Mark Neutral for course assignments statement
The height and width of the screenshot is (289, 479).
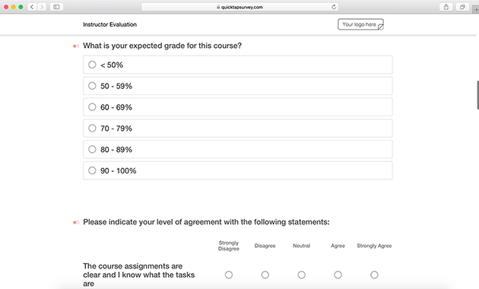click(302, 275)
